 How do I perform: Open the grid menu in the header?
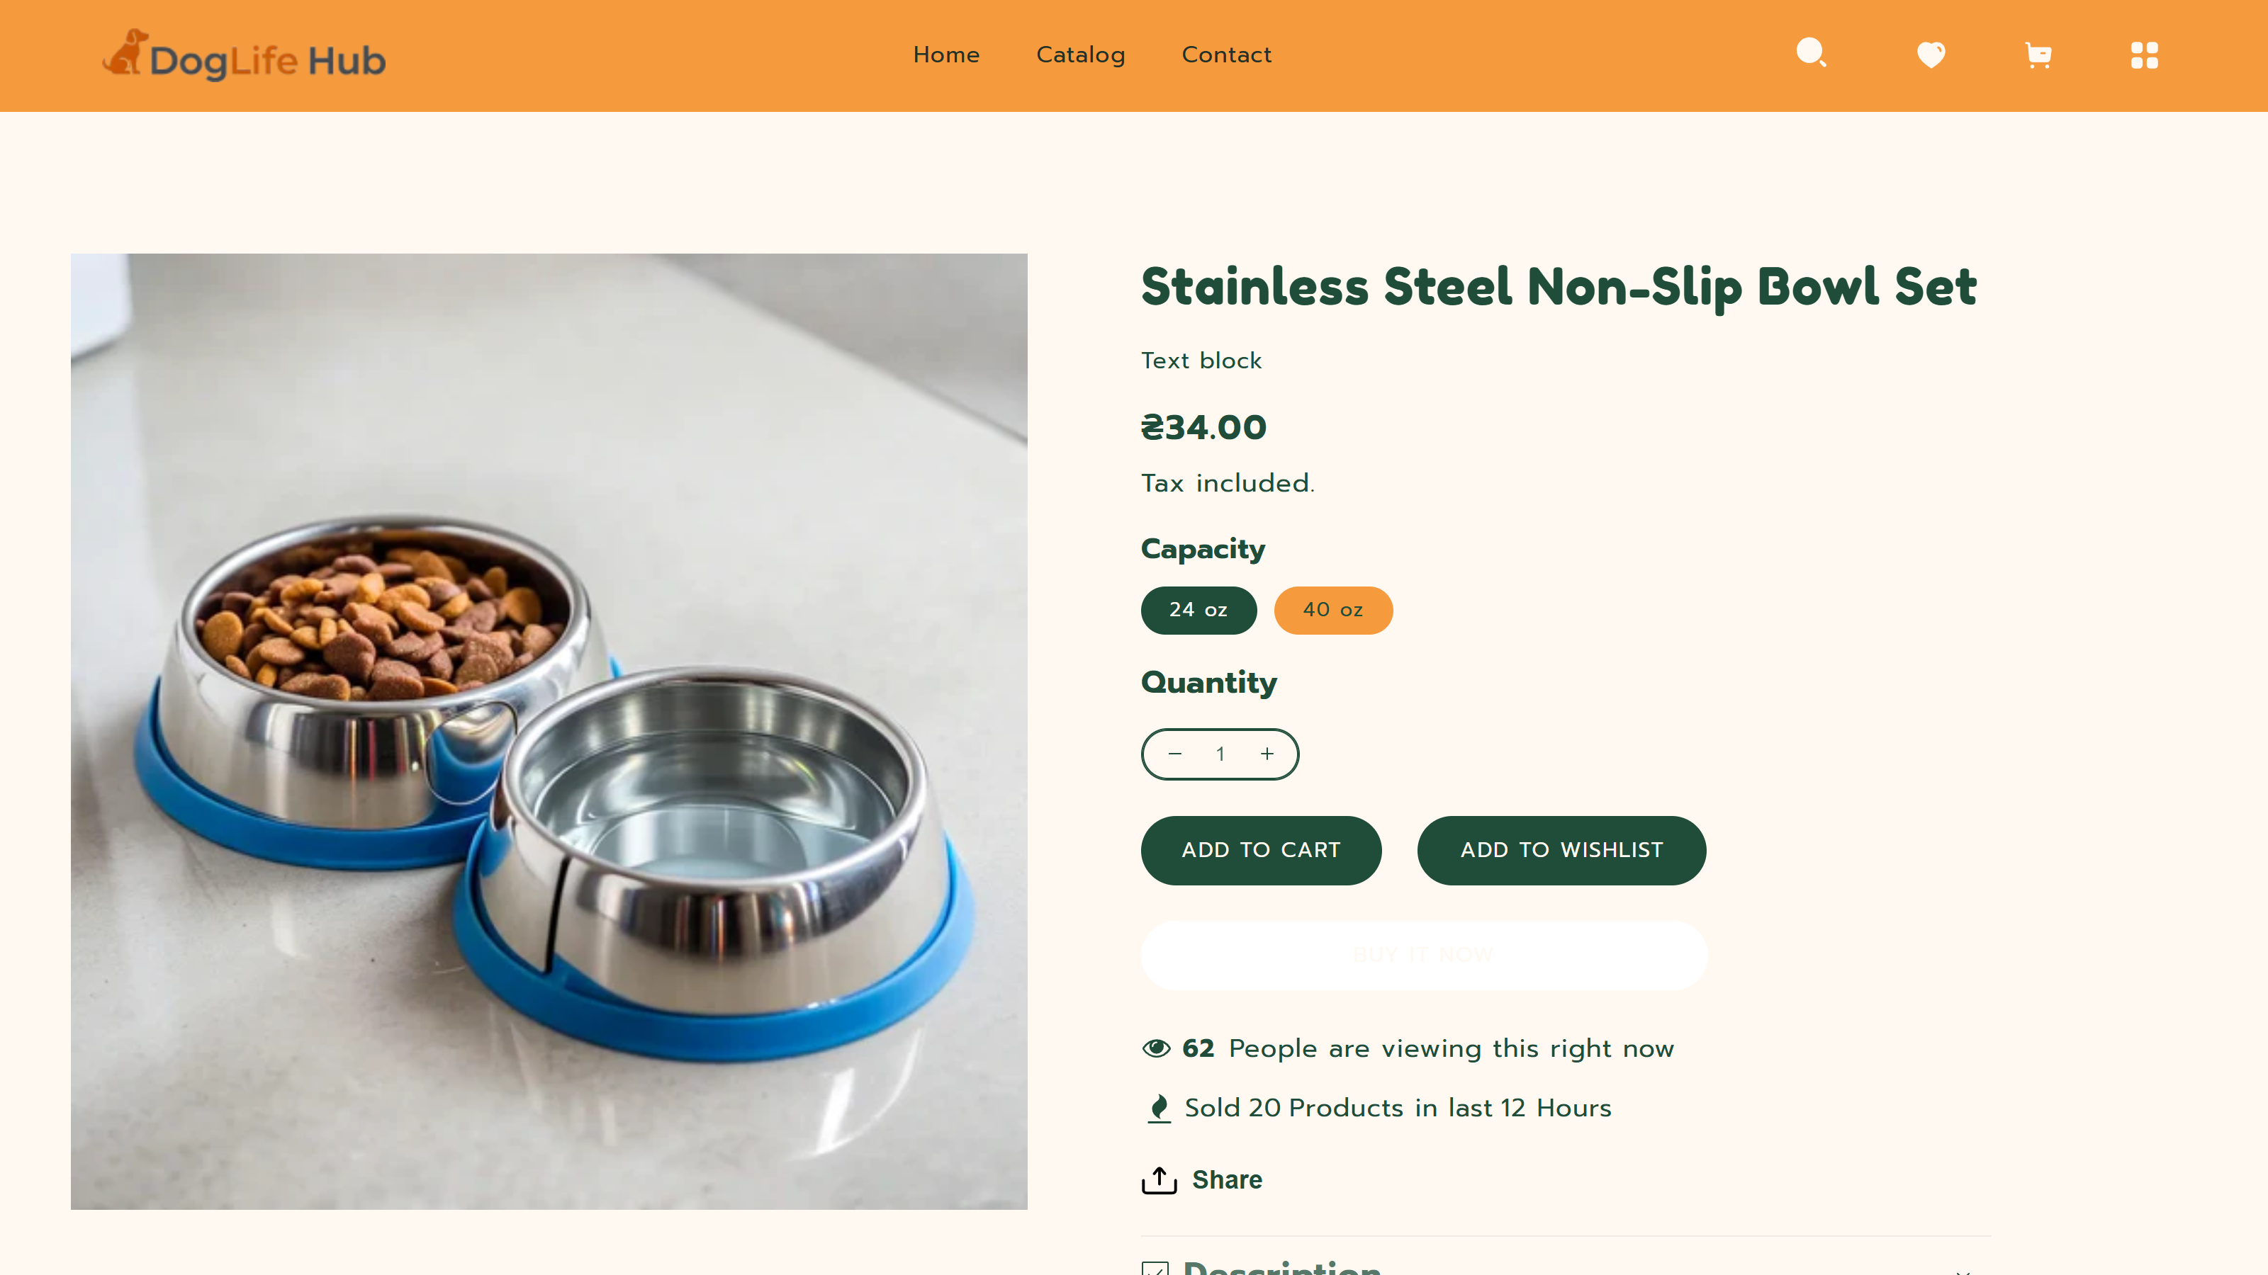click(x=2145, y=55)
